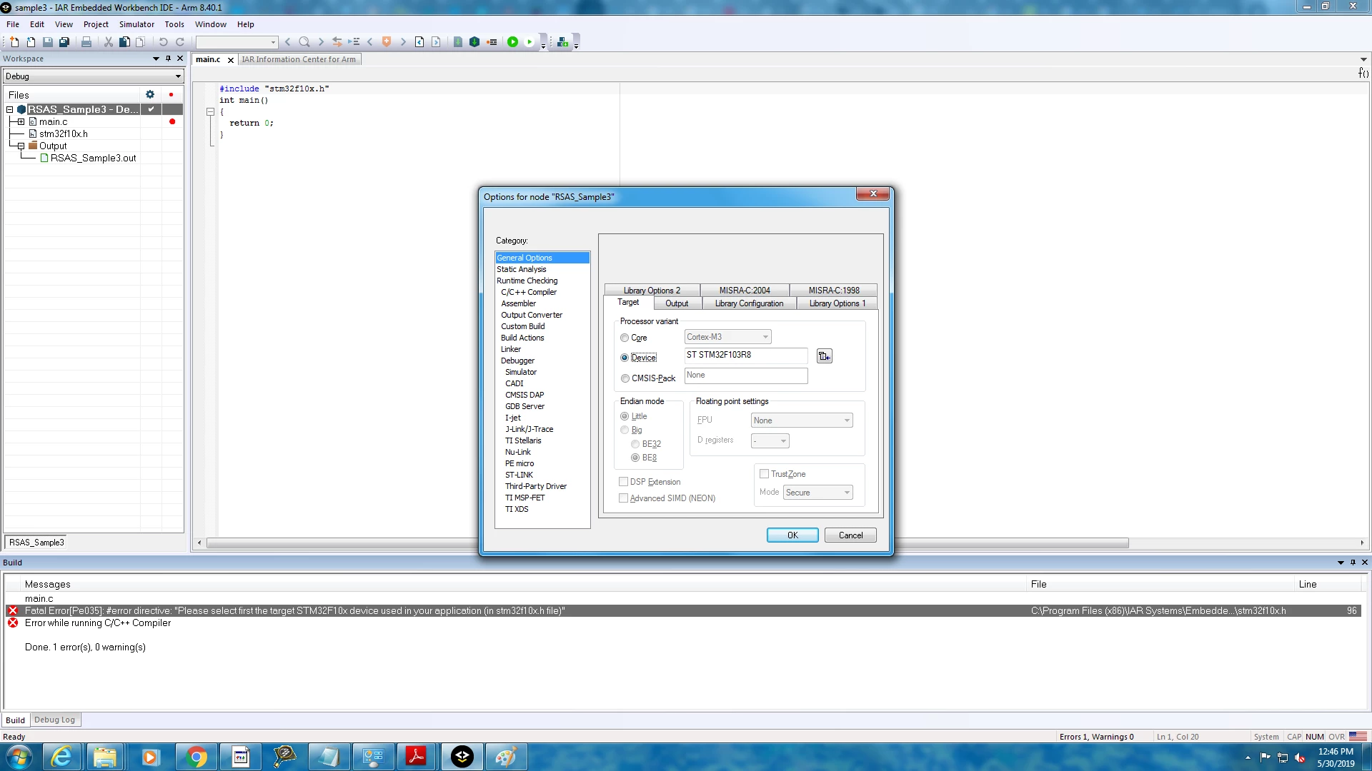
Task: Click Cancel in the Options dialog
Action: coord(850,535)
